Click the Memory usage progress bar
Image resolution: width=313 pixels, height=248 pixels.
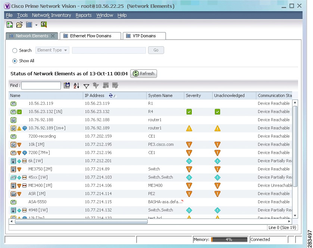(229, 239)
